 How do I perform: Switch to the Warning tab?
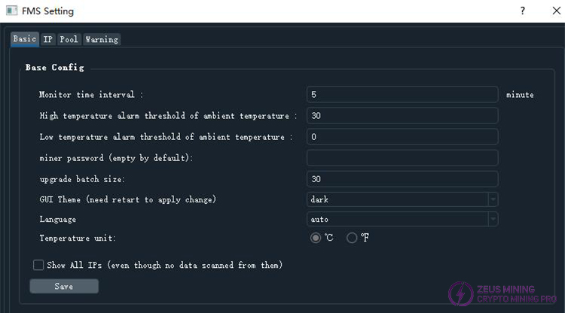click(x=102, y=39)
